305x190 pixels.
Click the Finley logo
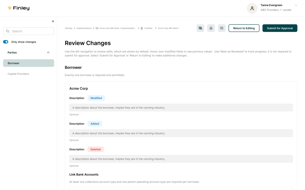pyautogui.click(x=18, y=8)
